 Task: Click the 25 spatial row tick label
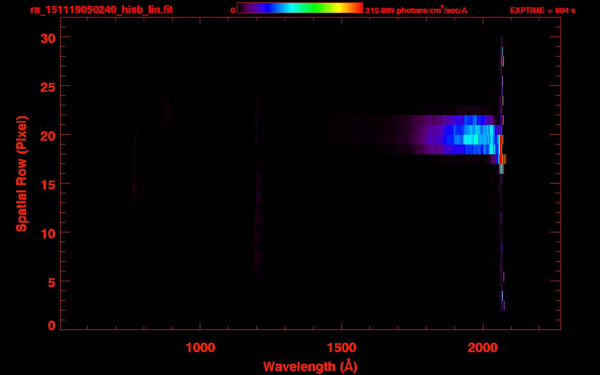click(48, 86)
